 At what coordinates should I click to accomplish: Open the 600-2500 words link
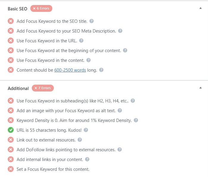tap(70, 70)
